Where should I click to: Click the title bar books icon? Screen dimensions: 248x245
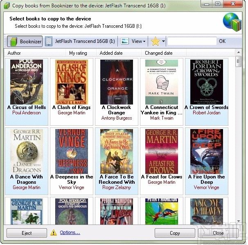click(x=7, y=6)
